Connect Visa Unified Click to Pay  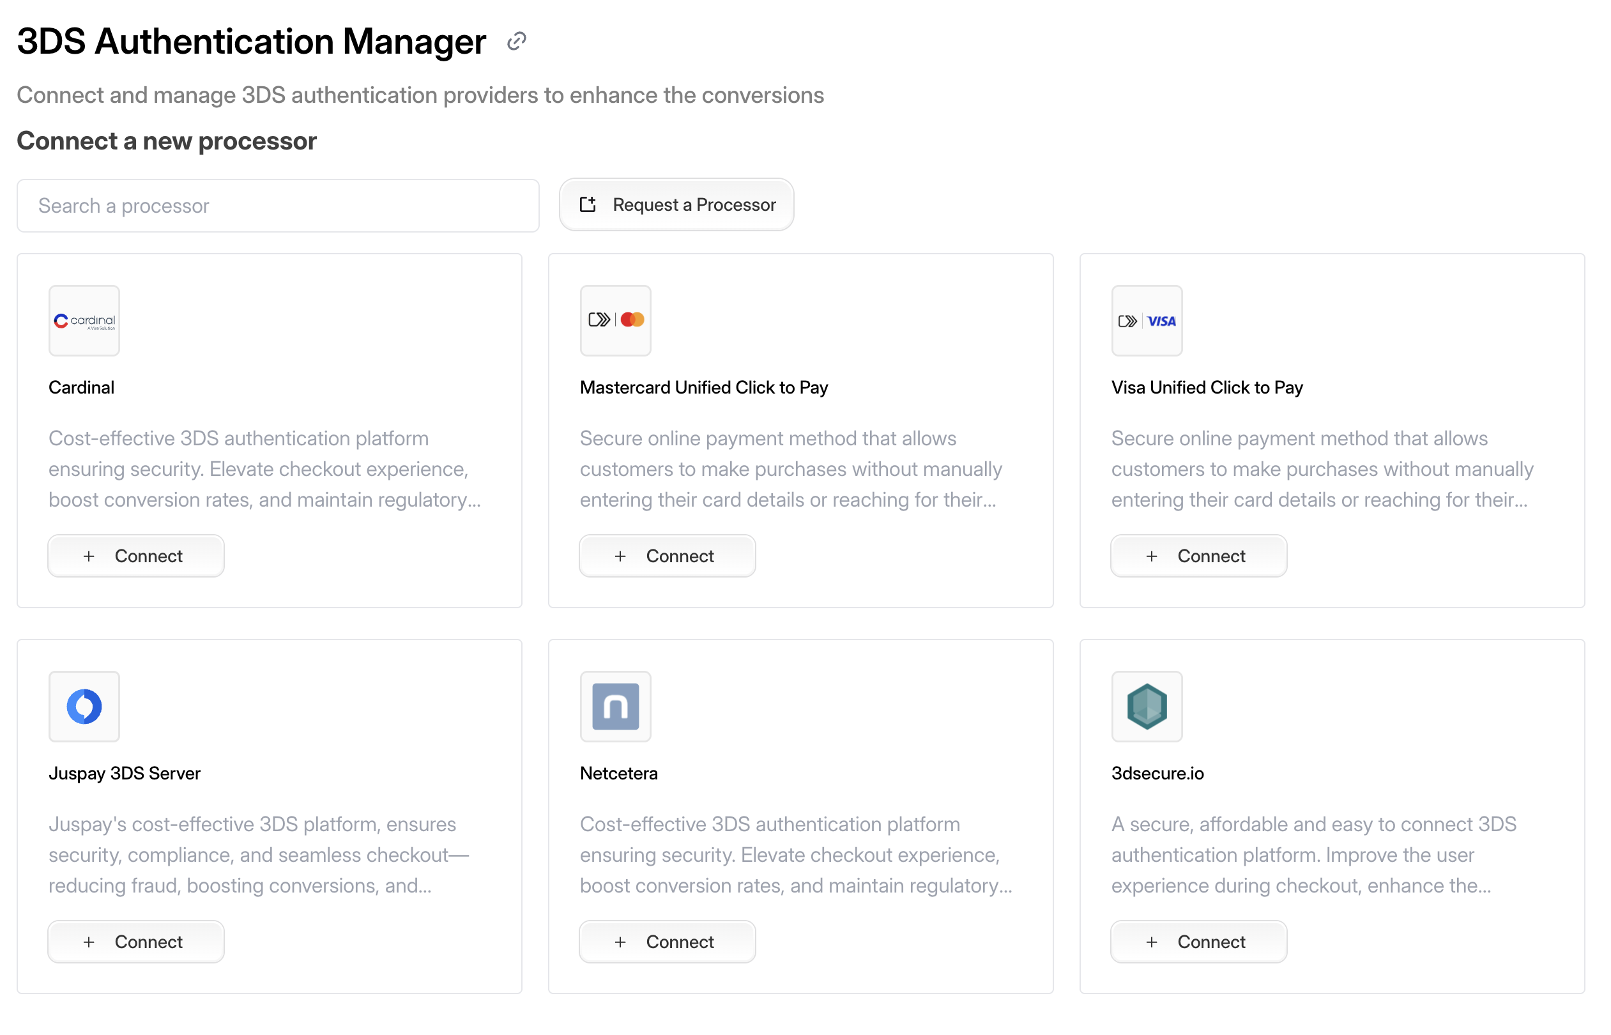coord(1198,556)
